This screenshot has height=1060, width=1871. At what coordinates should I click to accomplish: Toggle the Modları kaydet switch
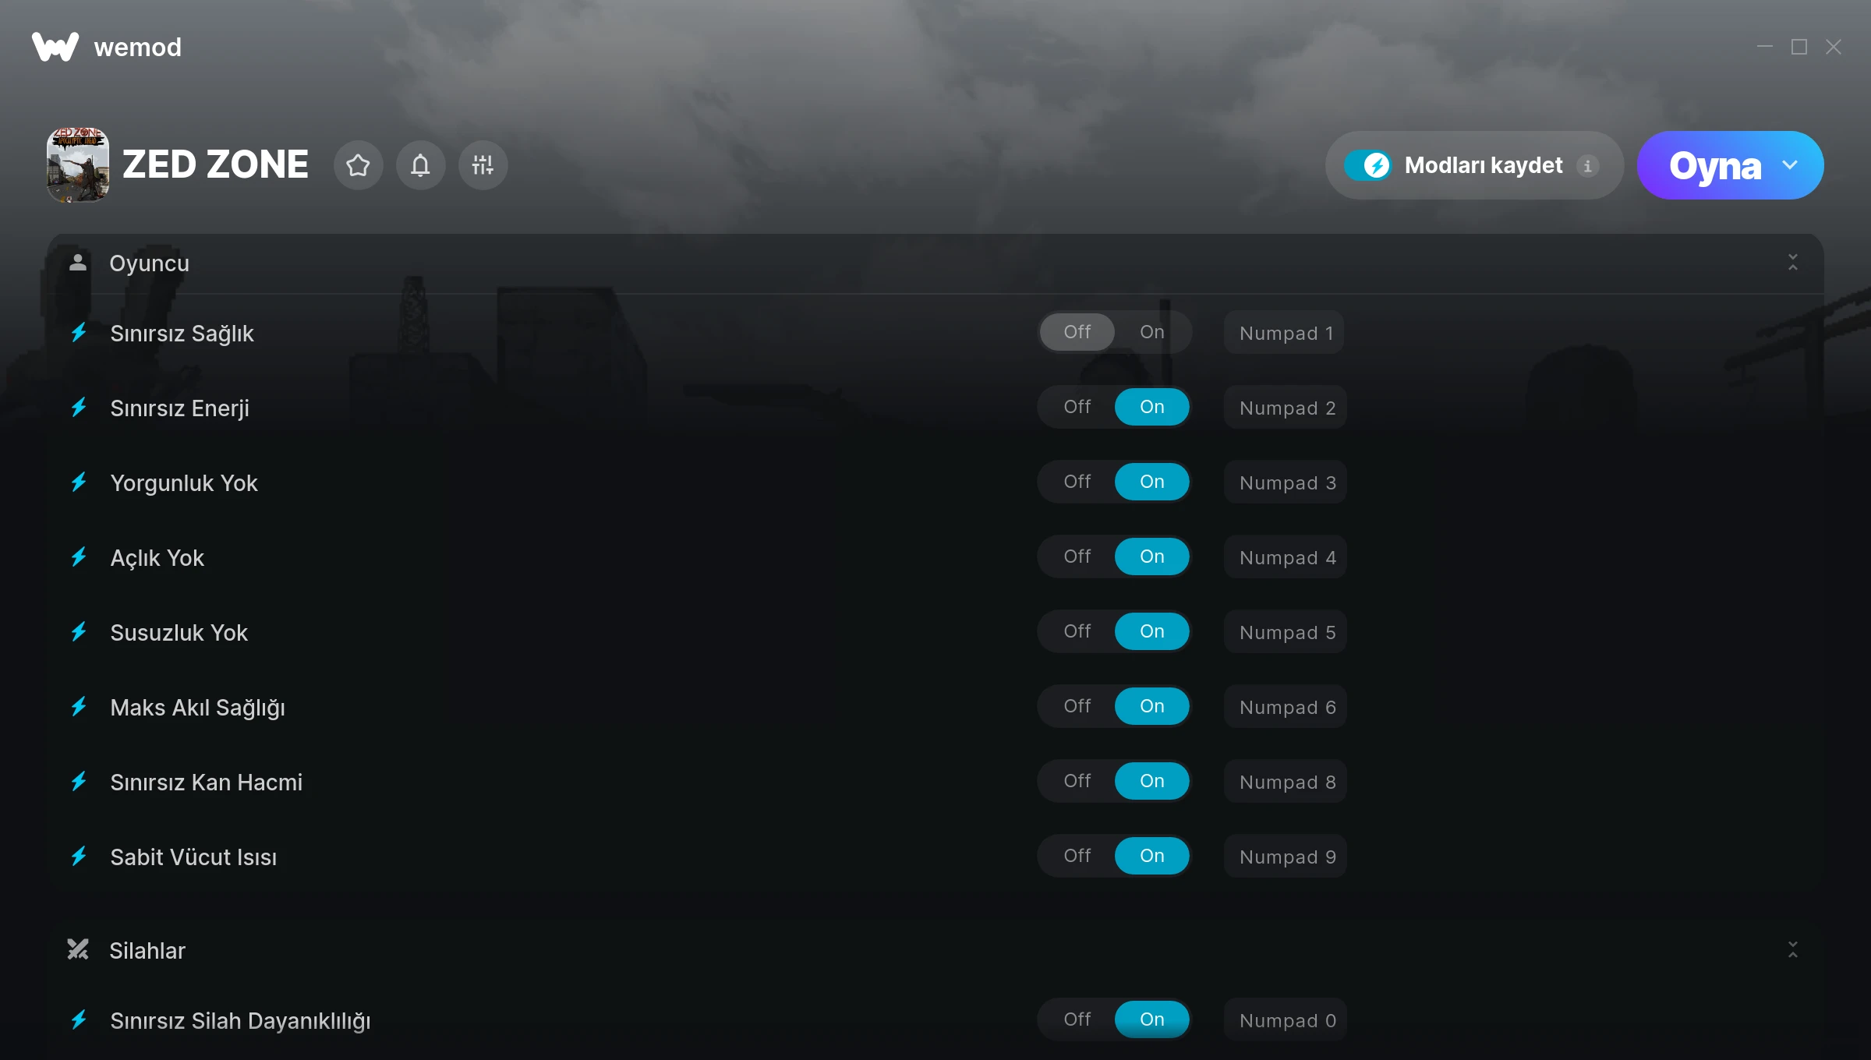click(x=1367, y=165)
